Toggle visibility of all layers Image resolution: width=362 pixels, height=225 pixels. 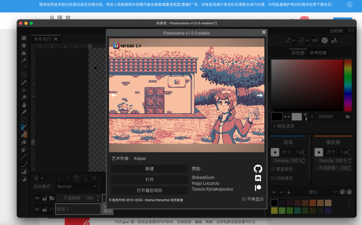[37, 198]
